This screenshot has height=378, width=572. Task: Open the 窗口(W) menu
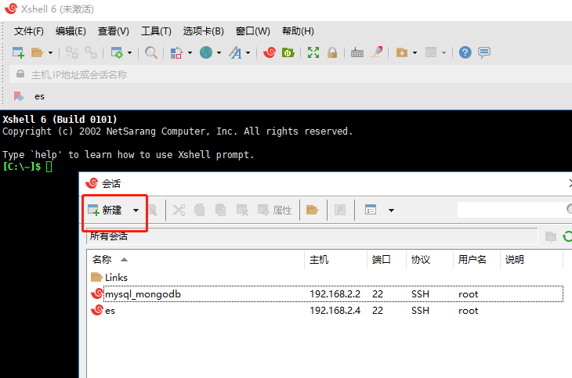(x=253, y=31)
